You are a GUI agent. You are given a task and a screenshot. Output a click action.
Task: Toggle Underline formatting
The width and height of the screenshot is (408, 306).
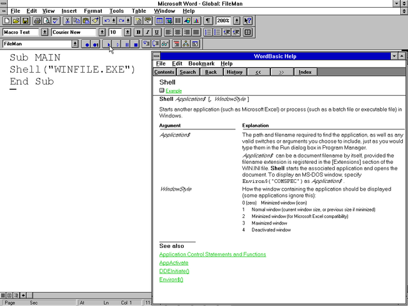157,33
